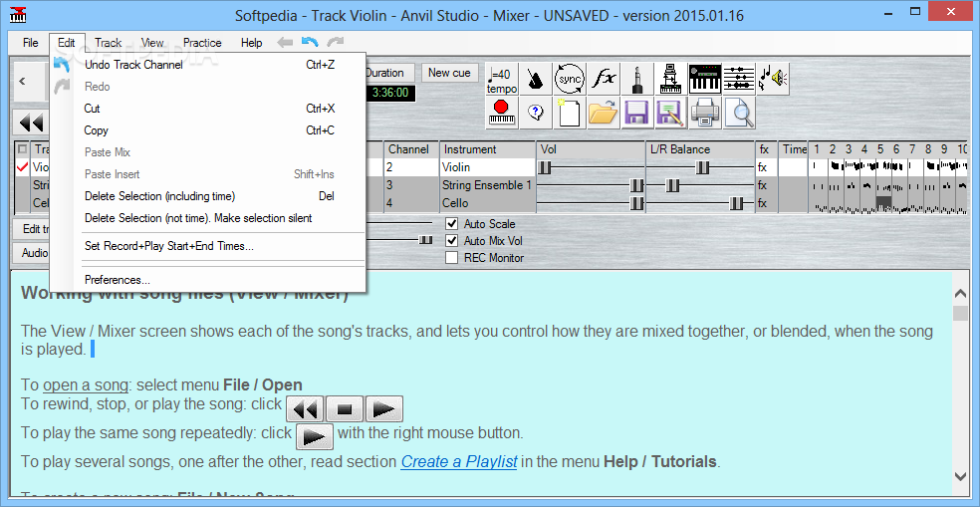Click the rewind double-arrow transport button

tap(31, 123)
